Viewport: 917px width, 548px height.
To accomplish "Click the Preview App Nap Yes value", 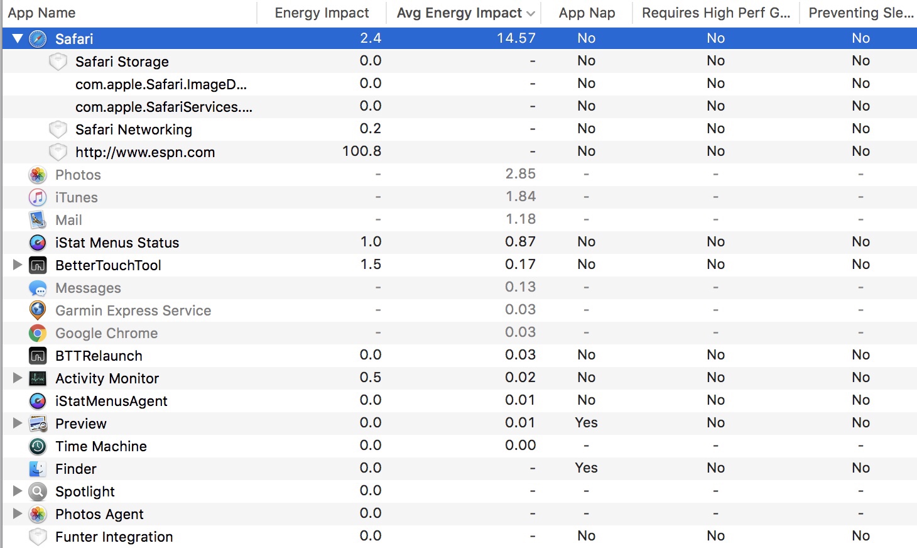I will (586, 423).
